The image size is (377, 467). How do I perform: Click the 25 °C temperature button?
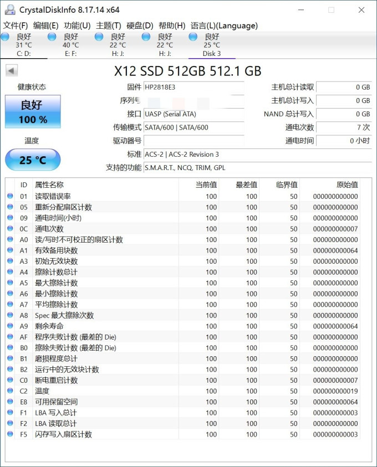[33, 160]
